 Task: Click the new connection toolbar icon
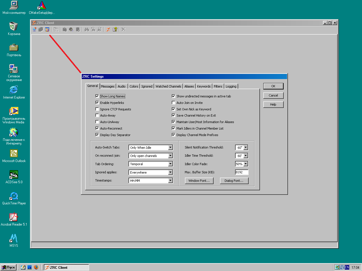point(35,29)
